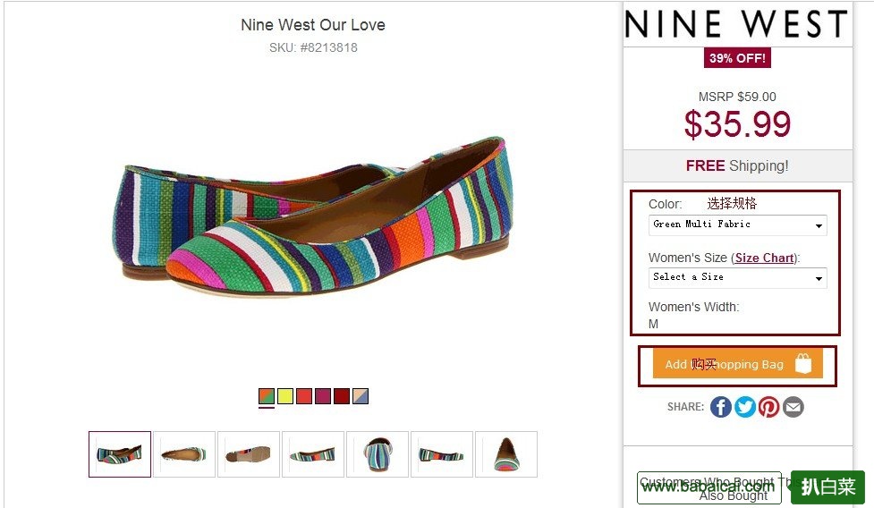Choose the green multi color swatch
Image resolution: width=874 pixels, height=508 pixels.
click(x=267, y=396)
